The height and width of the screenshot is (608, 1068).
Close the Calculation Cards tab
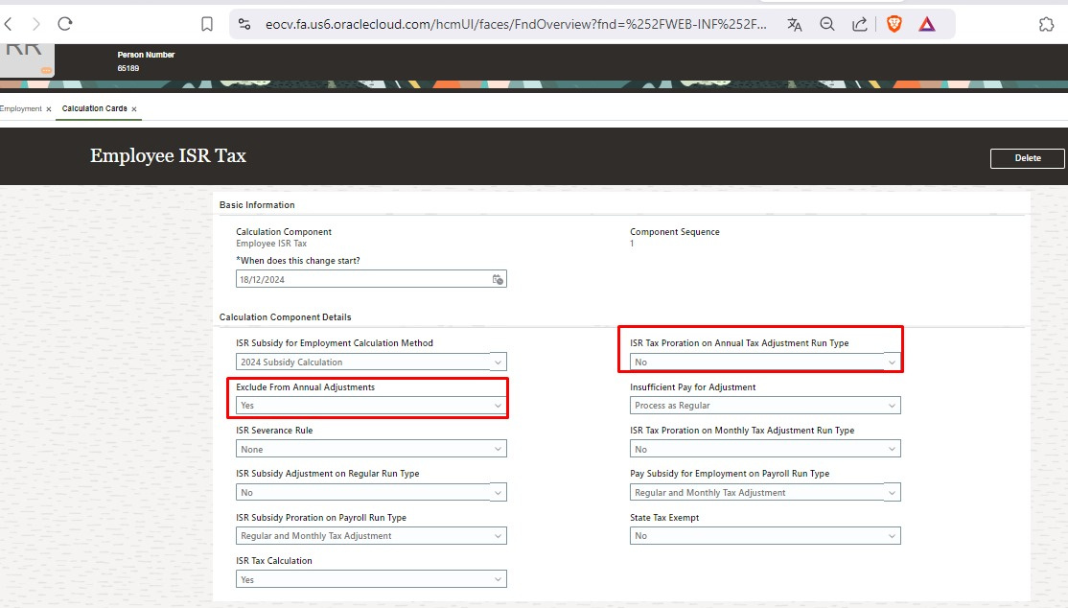click(133, 108)
